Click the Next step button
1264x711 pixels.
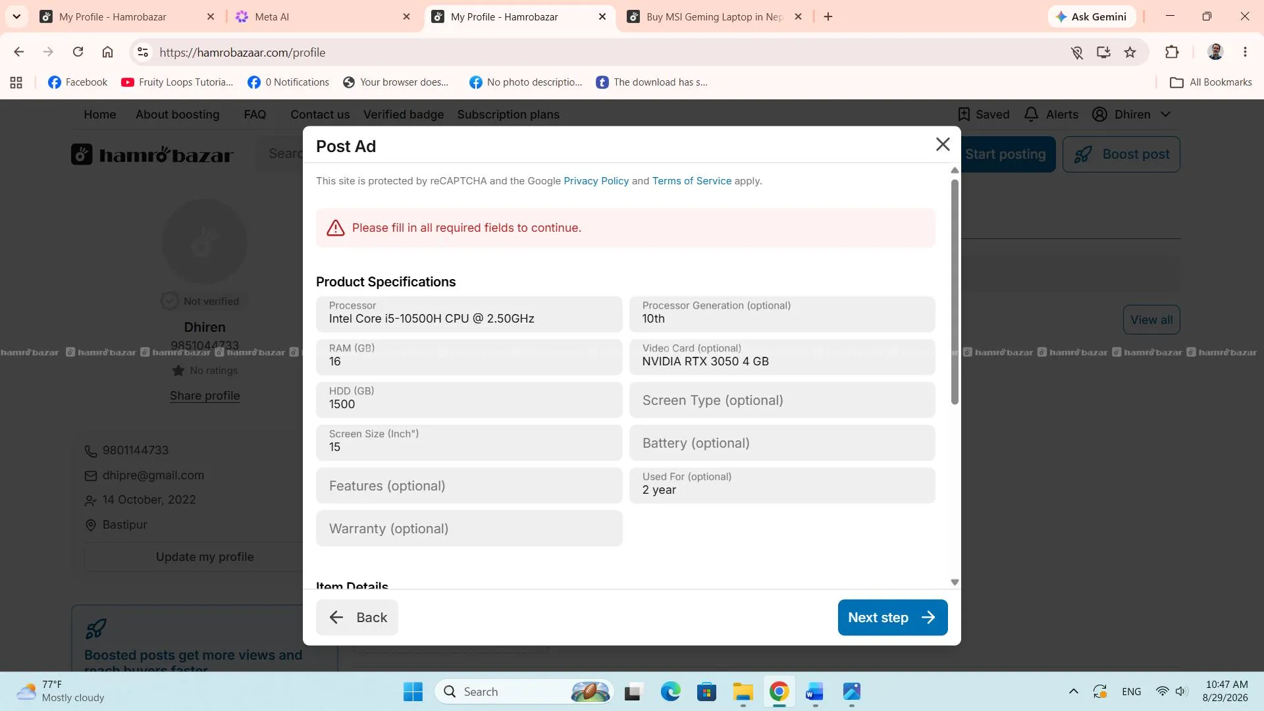[892, 618]
